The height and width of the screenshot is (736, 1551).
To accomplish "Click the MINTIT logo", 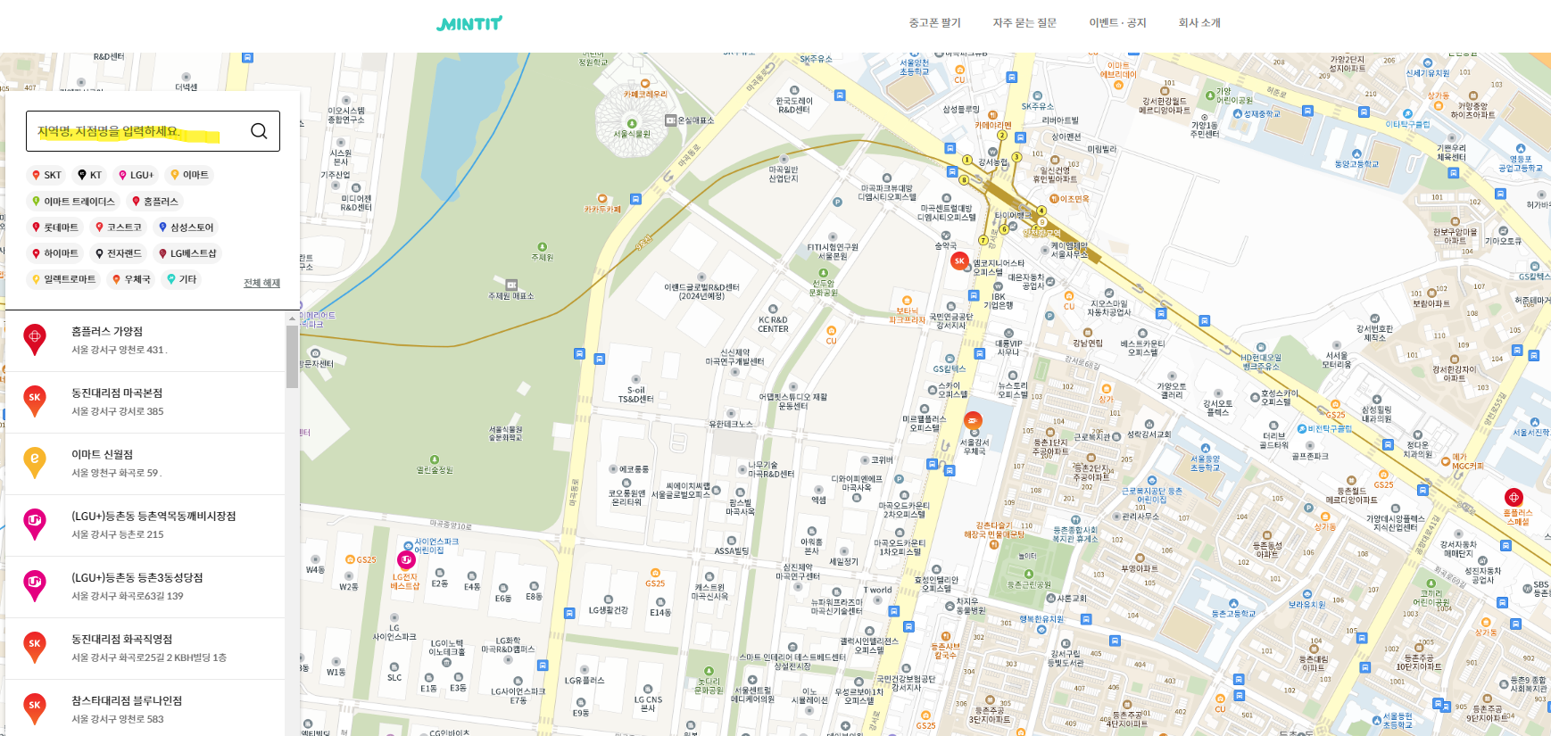I will pyautogui.click(x=469, y=23).
